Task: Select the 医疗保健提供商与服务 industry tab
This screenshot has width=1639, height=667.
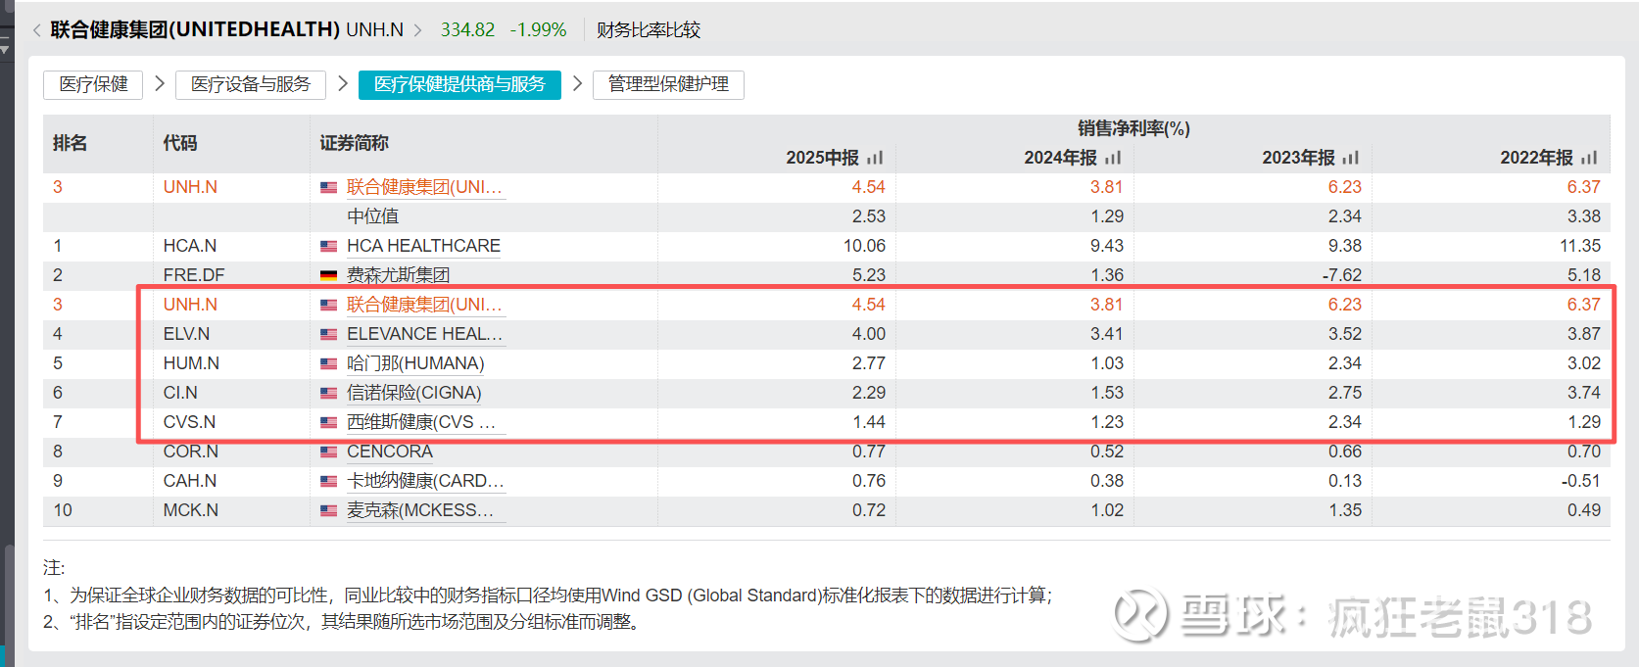Action: point(459,84)
